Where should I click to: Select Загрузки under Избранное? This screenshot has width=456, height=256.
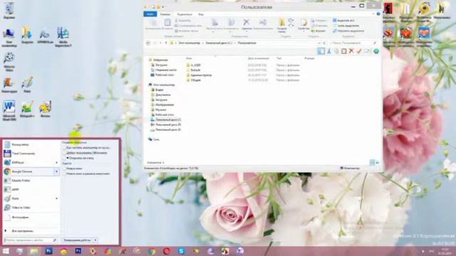159,65
